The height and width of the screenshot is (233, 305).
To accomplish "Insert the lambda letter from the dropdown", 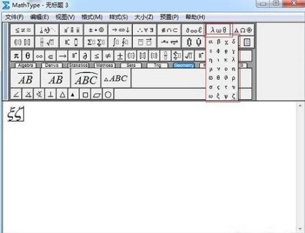I will pos(234,60).
